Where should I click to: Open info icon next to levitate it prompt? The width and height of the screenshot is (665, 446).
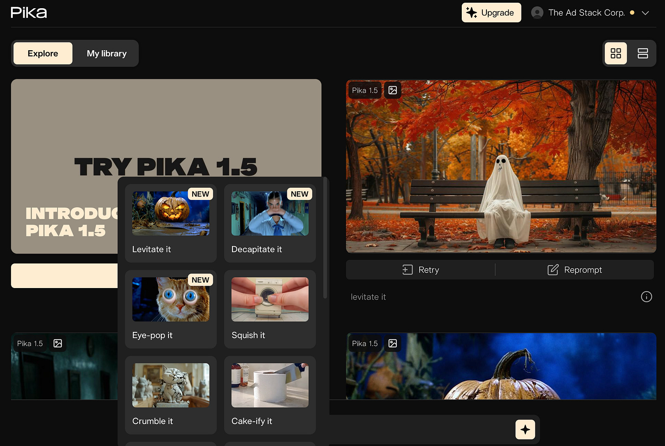[x=646, y=297]
